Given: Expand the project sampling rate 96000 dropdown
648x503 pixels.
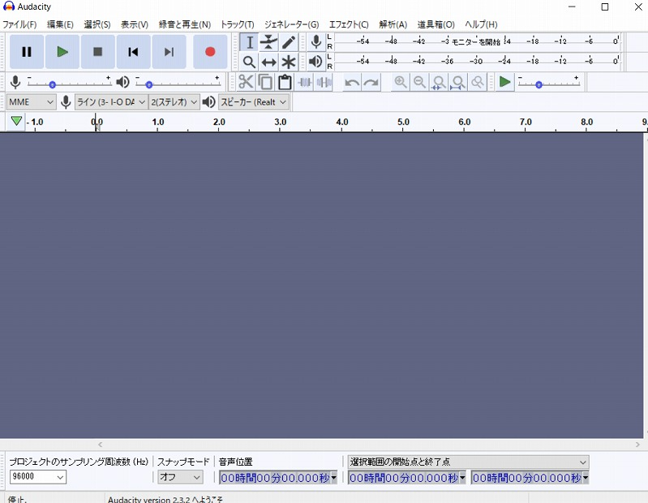Looking at the screenshot, I should click(x=38, y=477).
